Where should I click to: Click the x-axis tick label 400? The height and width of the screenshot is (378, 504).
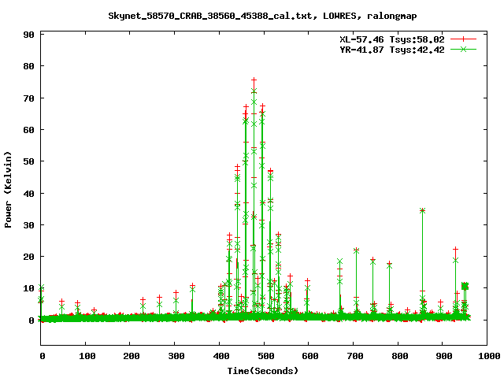221,356
